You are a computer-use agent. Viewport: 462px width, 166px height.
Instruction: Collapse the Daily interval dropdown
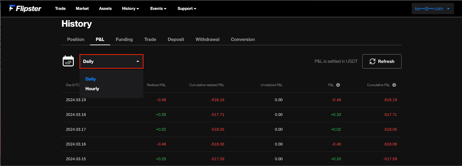pos(111,61)
